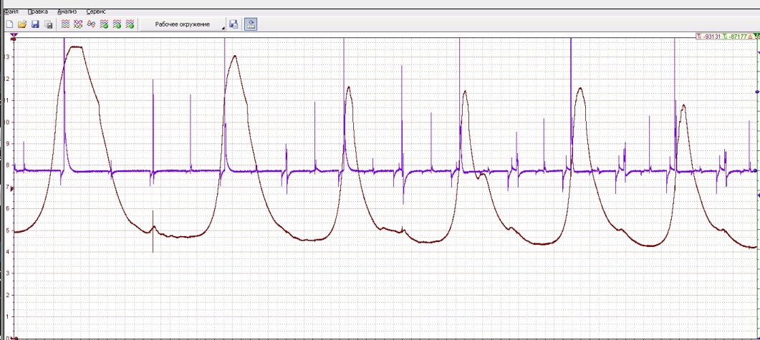Create a new file with blank page icon

pyautogui.click(x=9, y=24)
